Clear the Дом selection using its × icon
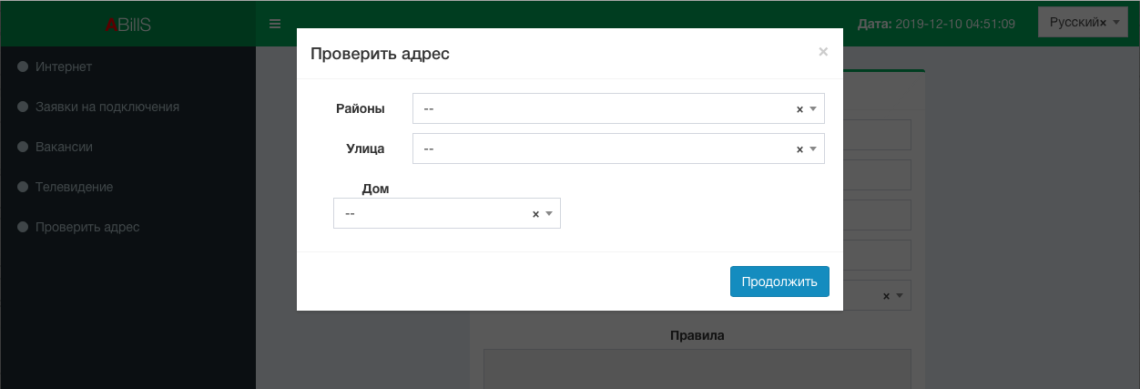This screenshot has width=1140, height=389. pyautogui.click(x=535, y=214)
